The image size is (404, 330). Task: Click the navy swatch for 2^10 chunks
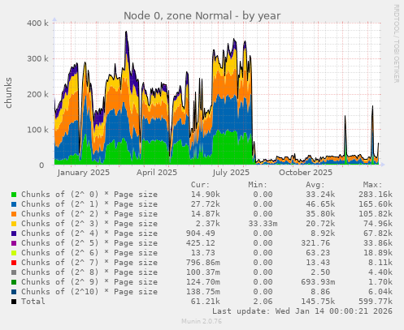coord(14,292)
